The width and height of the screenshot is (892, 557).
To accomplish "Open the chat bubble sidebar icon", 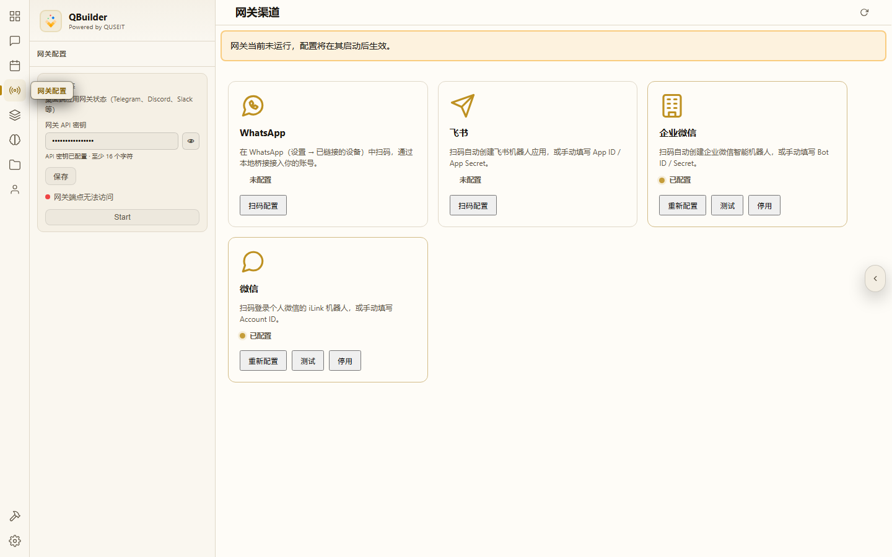I will click(15, 41).
